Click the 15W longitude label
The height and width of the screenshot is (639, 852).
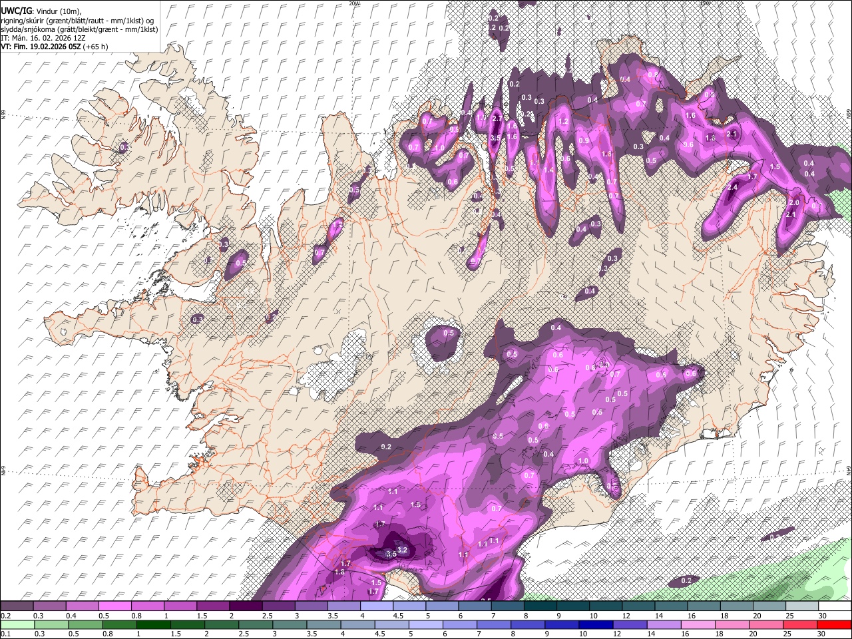point(705,3)
